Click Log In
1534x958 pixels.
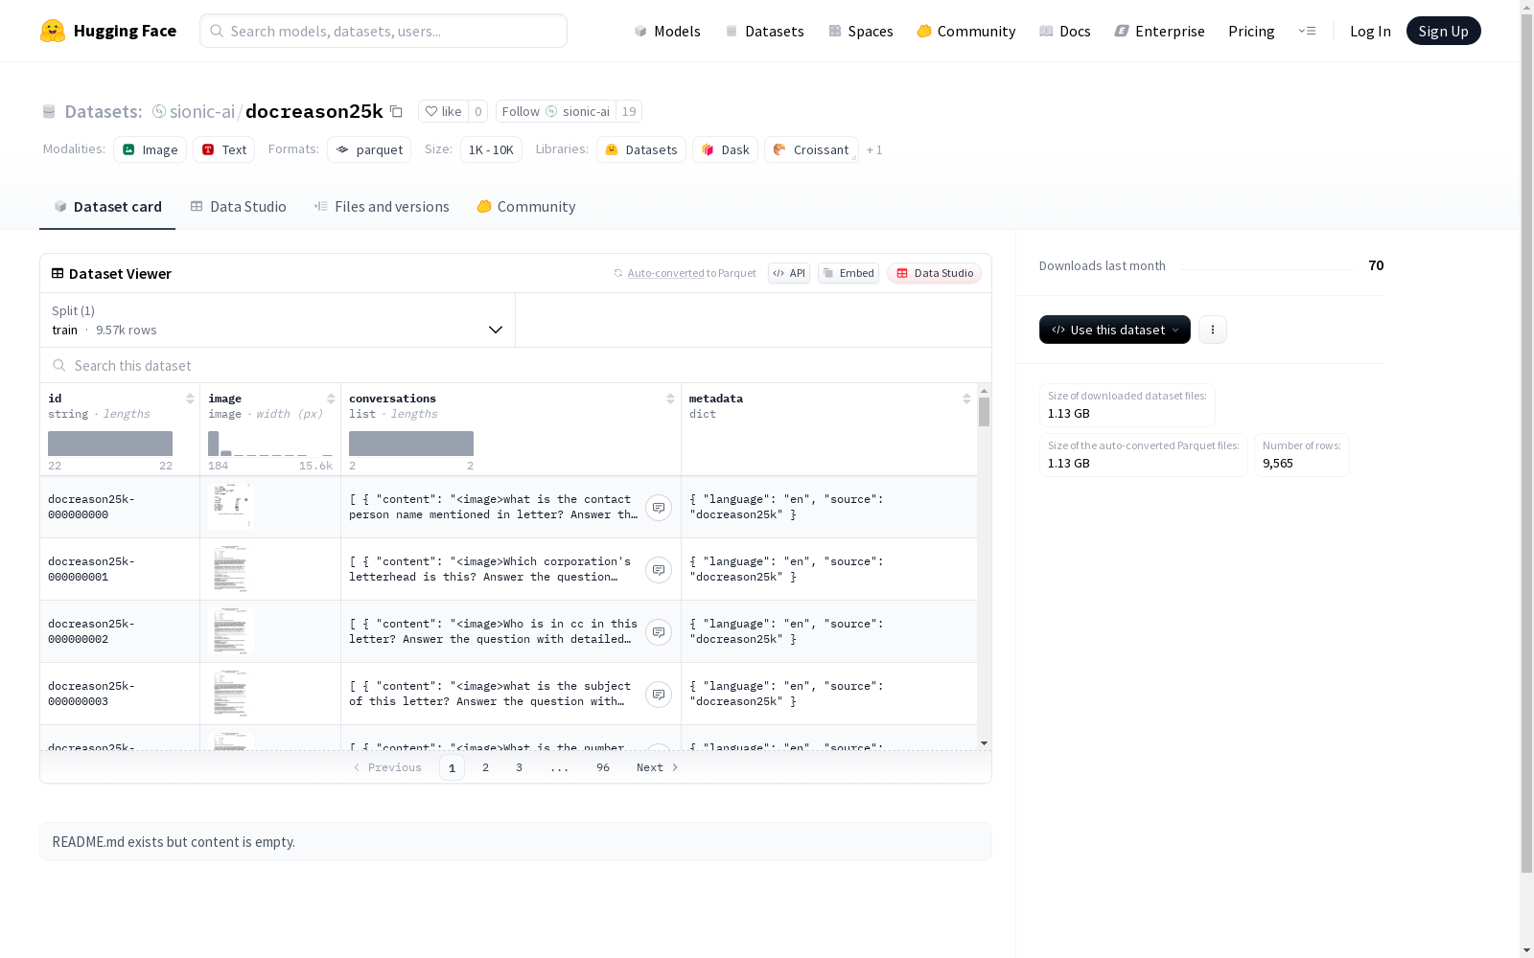pos(1370,31)
